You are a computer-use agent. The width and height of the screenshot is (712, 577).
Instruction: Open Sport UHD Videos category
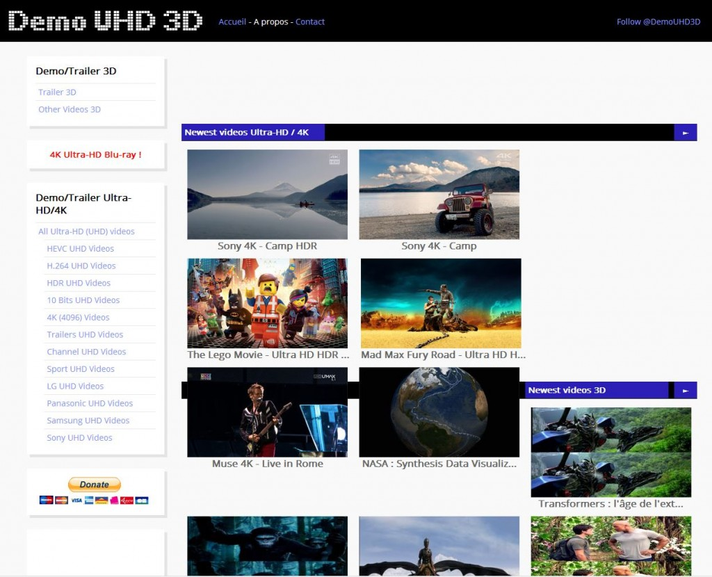pyautogui.click(x=81, y=369)
